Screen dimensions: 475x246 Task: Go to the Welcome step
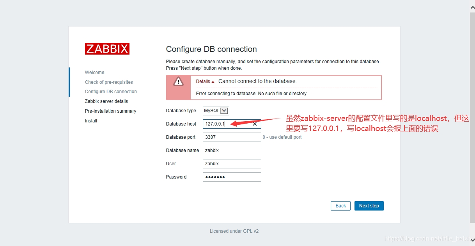tap(95, 73)
